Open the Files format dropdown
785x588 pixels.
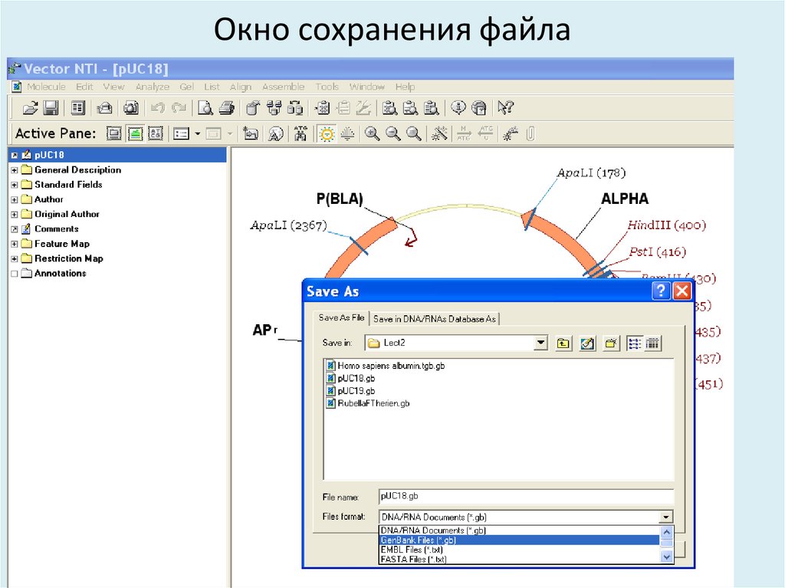664,516
